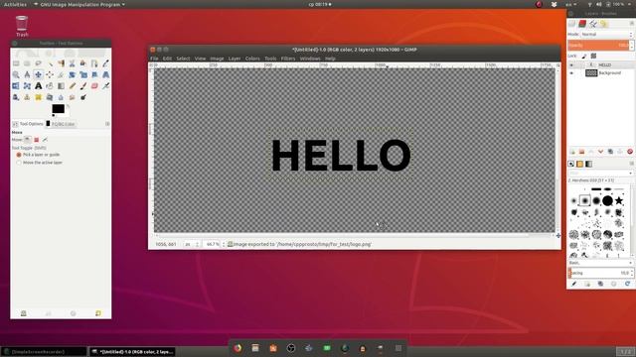Select the Paths tool in Toolbox
The image size is (636, 357).
coord(94,63)
